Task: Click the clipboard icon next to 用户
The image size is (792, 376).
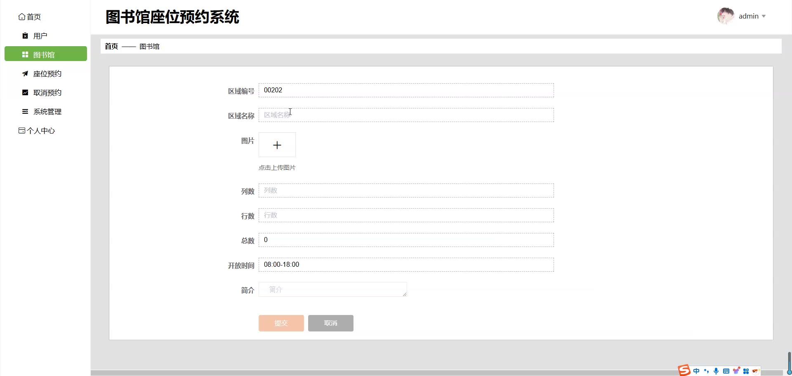Action: (x=25, y=36)
